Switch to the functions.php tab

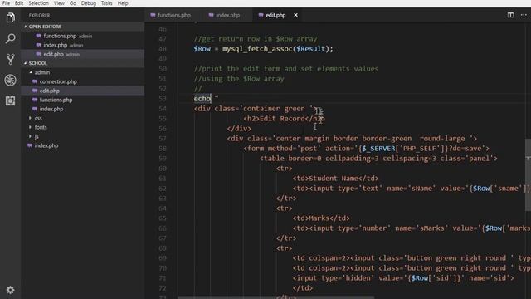pyautogui.click(x=174, y=15)
